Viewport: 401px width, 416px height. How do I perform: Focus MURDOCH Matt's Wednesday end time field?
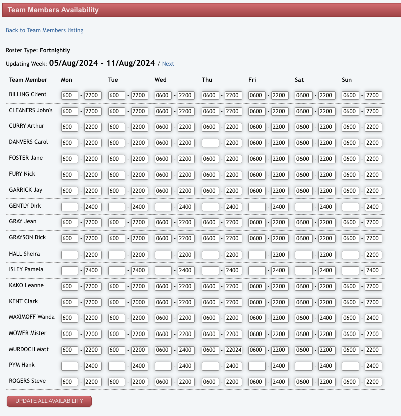(186, 350)
